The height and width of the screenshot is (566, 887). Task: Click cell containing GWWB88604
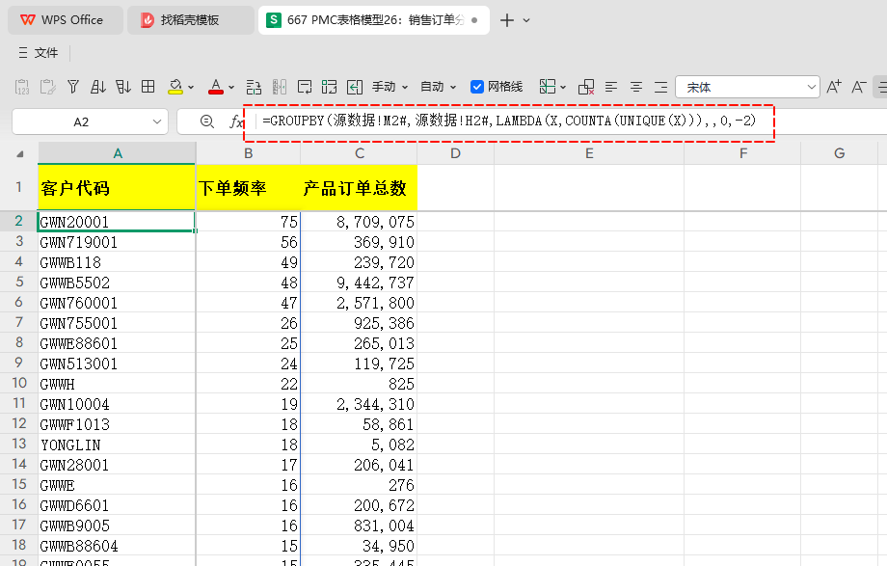[x=117, y=546]
